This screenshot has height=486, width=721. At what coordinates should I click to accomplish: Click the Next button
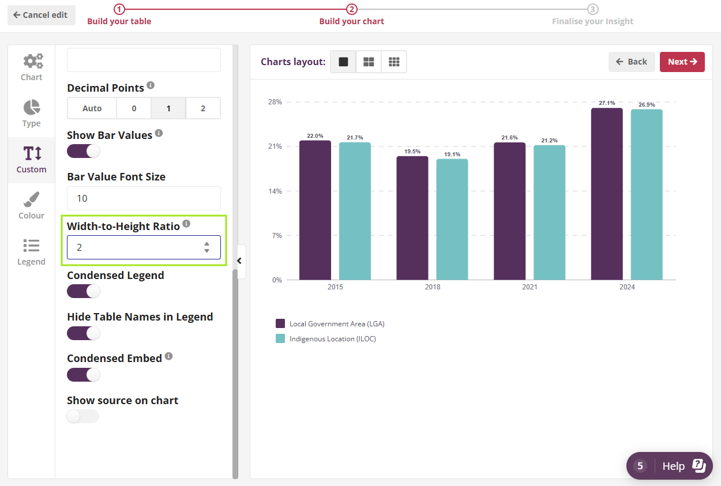[x=682, y=62]
